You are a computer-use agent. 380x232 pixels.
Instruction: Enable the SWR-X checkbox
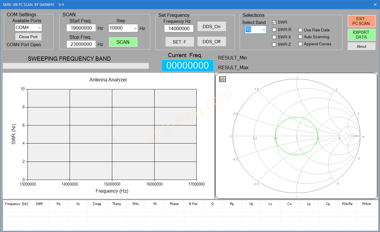click(x=274, y=37)
